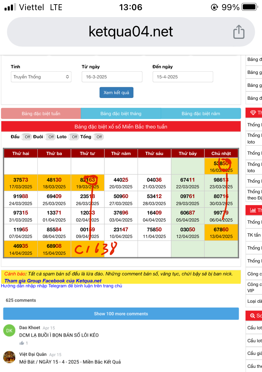262x372 pixels.
Task: Click Dao Khoet's DK avatar
Action: (x=9, y=330)
